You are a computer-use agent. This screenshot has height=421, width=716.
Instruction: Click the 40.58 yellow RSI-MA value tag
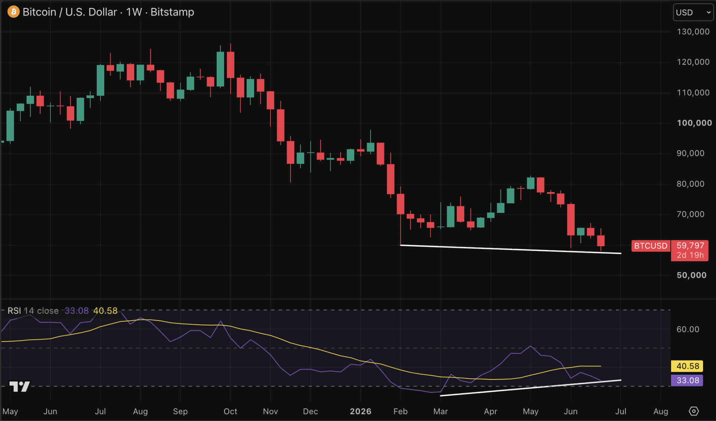coord(687,366)
